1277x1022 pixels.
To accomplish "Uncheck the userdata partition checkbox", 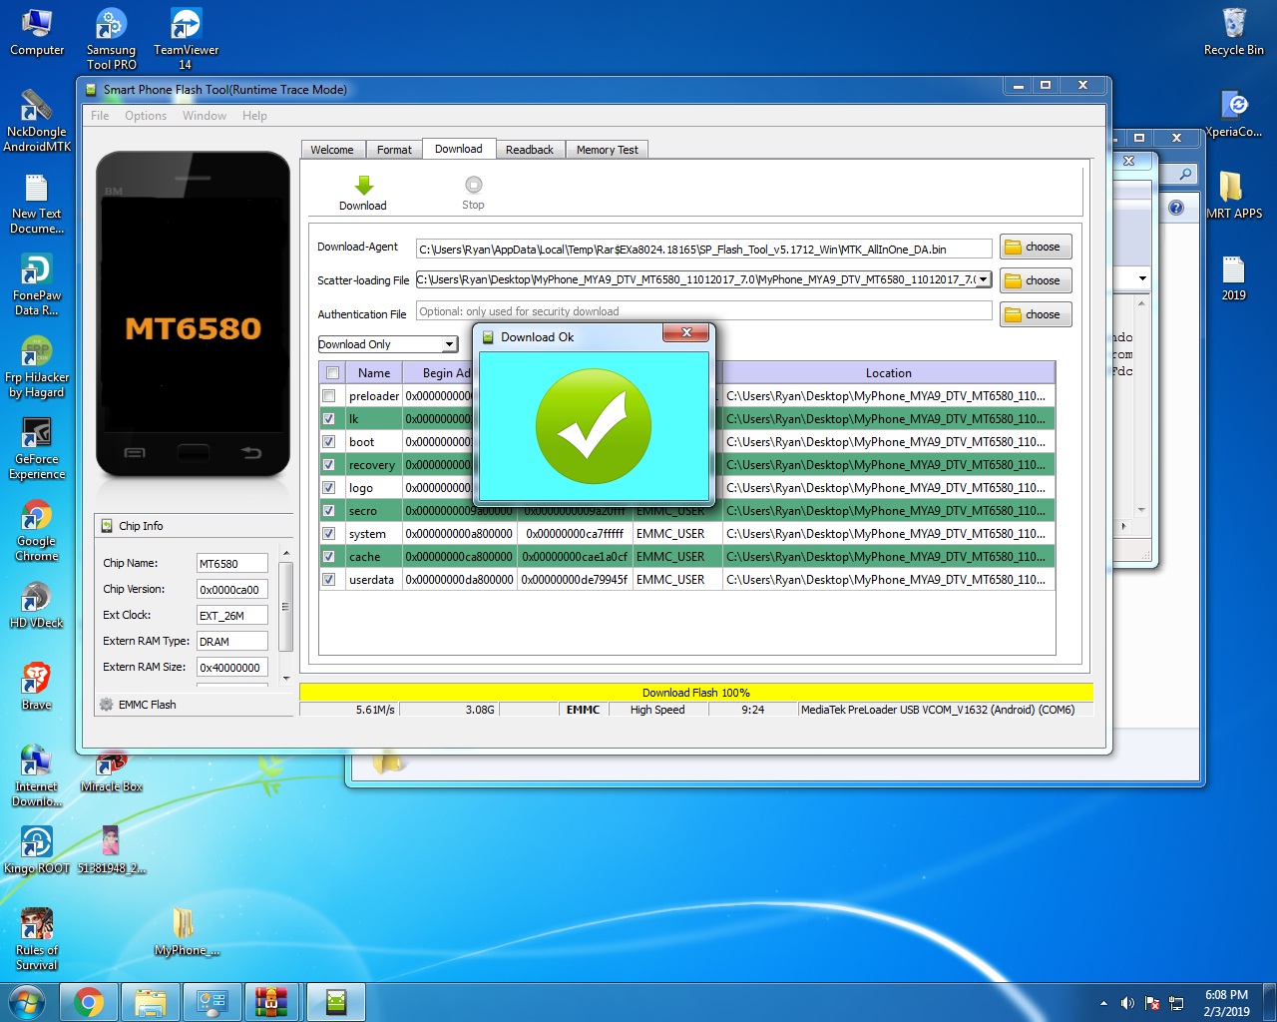I will click(x=328, y=580).
